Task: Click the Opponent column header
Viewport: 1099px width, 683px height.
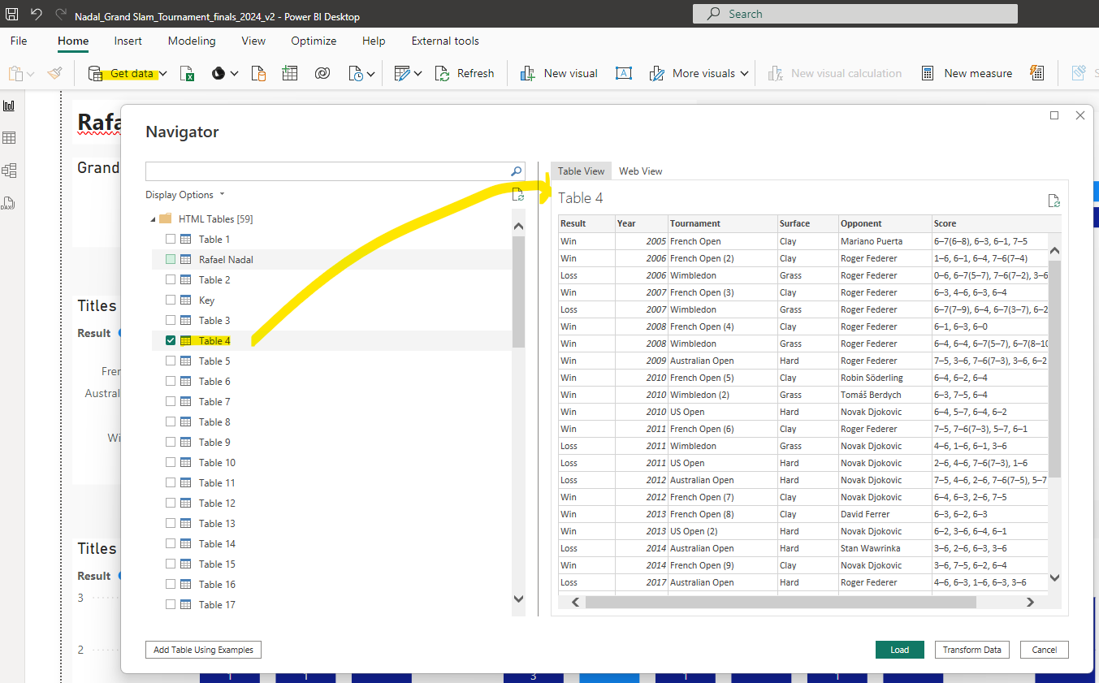Action: pos(885,223)
